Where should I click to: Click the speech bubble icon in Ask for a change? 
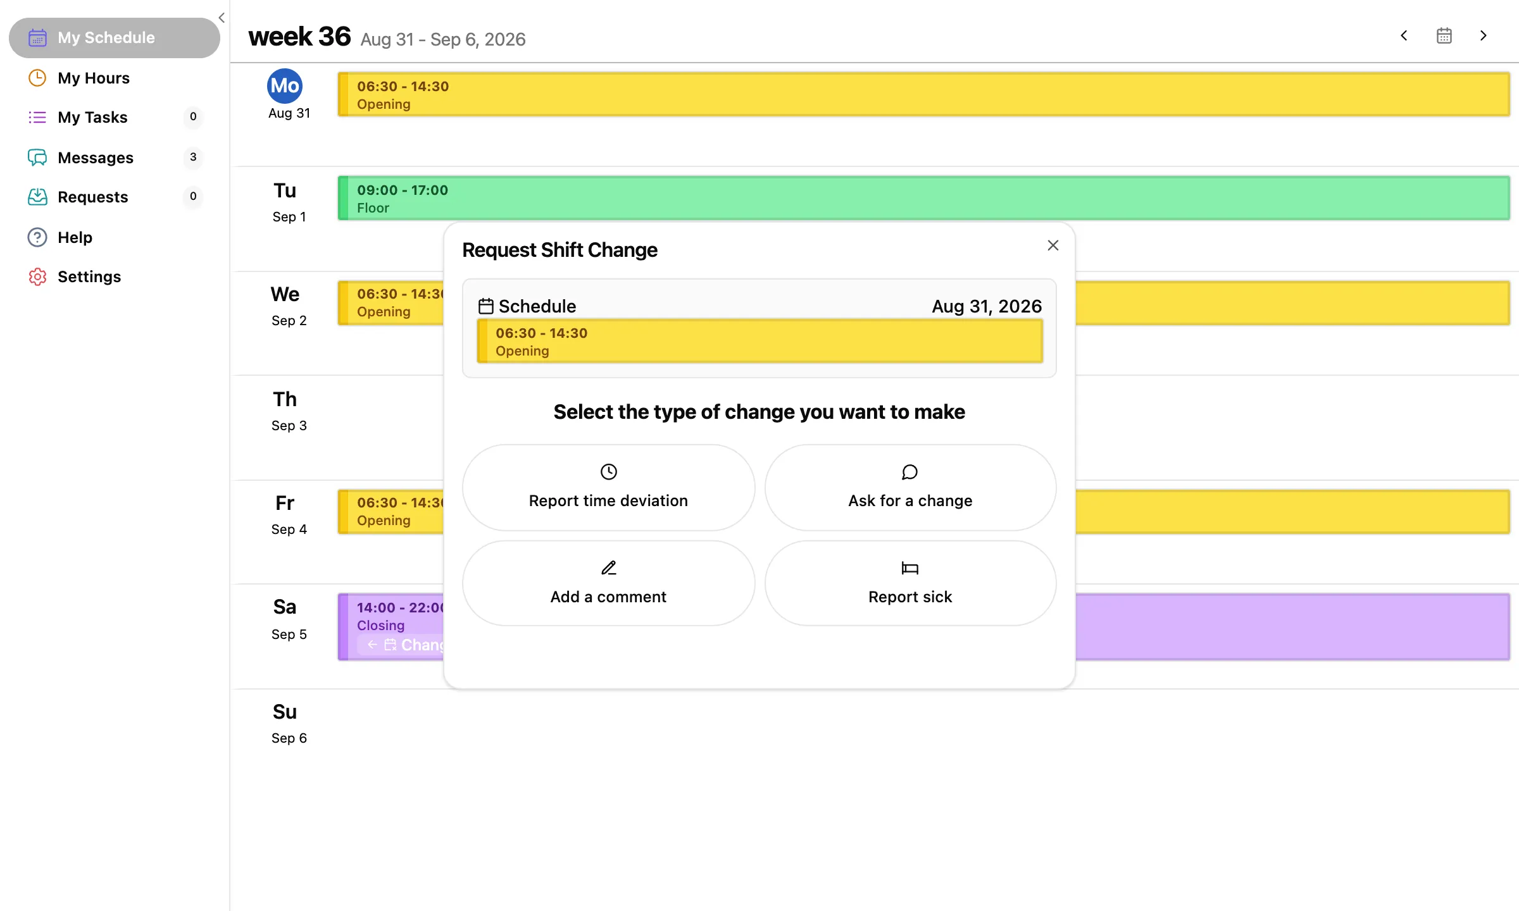pos(910,472)
